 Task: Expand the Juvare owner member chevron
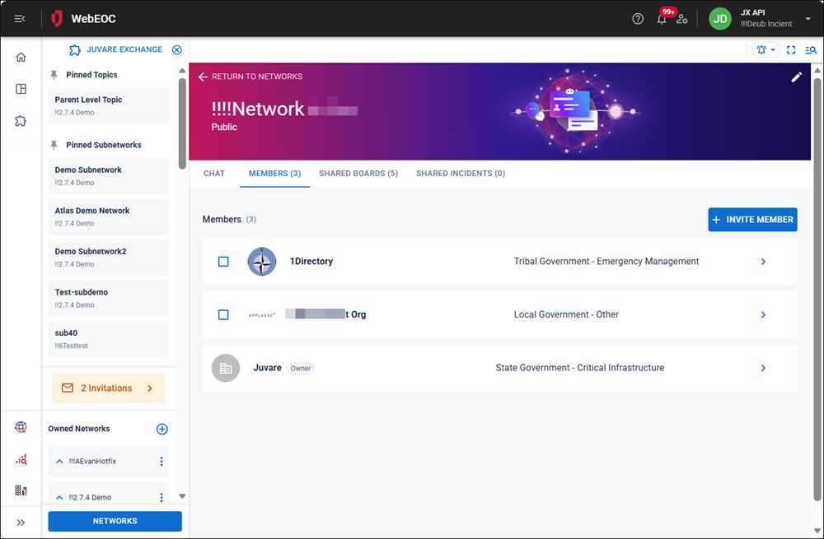click(x=764, y=368)
